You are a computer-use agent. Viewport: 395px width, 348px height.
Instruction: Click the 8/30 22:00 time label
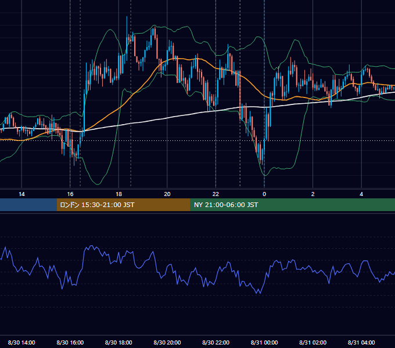pos(216,342)
